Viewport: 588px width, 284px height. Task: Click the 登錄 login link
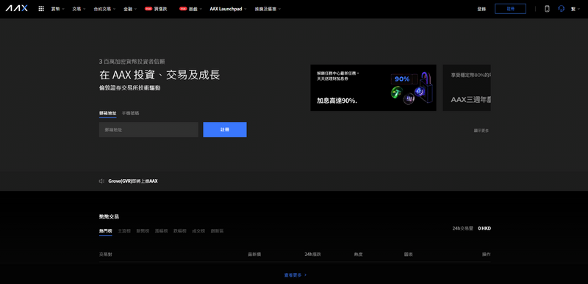[481, 9]
